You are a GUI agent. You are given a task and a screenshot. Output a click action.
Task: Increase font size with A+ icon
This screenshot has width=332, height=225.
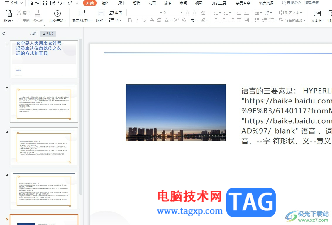tap(188, 13)
